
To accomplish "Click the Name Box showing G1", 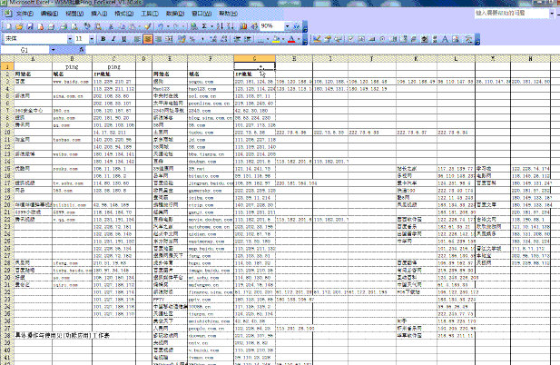I will tap(25, 50).
